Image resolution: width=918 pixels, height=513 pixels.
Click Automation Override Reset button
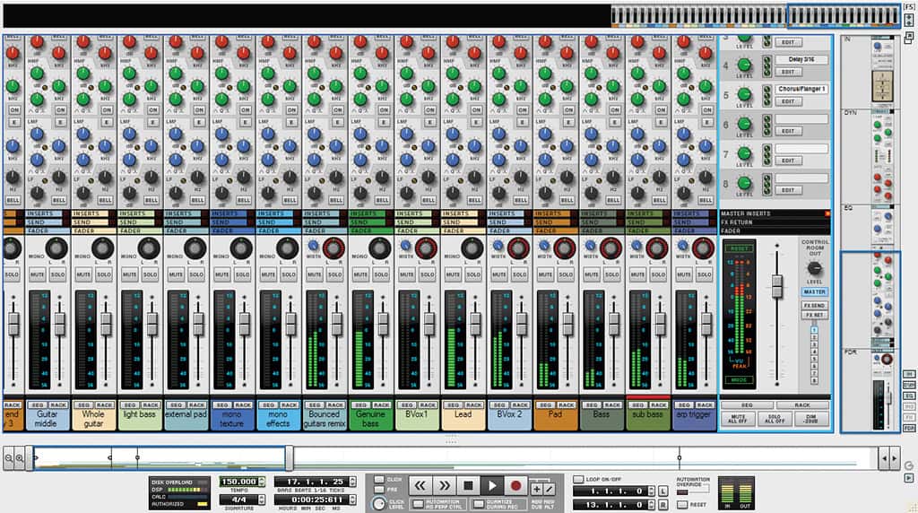tap(682, 504)
